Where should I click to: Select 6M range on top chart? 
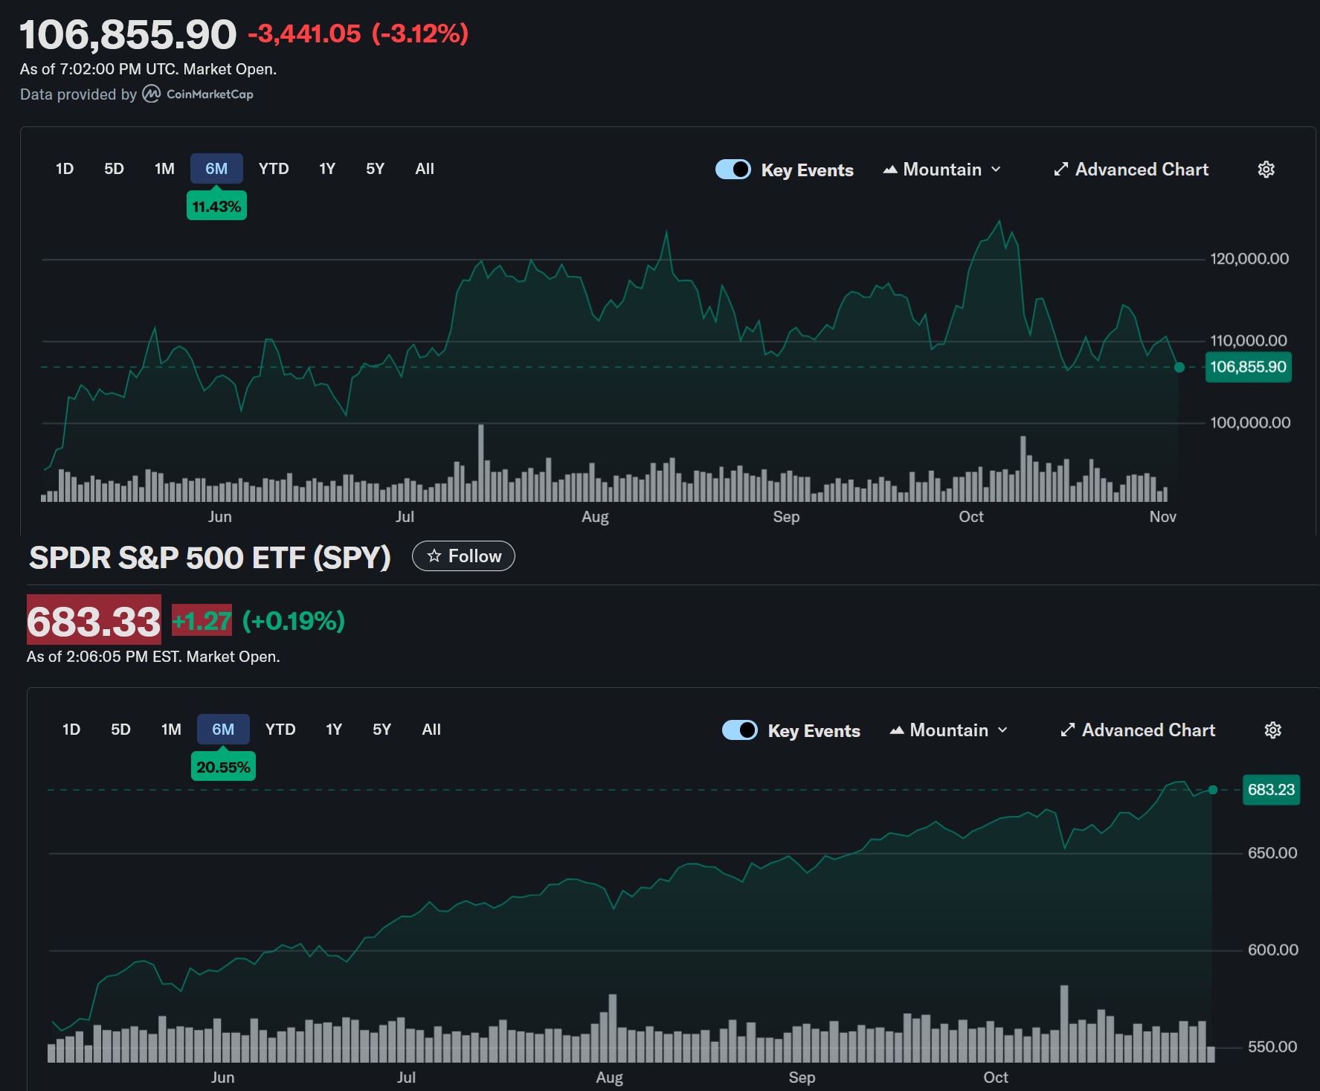[216, 169]
